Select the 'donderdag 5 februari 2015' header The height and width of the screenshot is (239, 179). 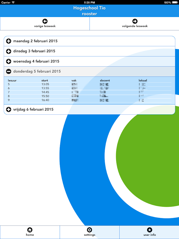(x=89, y=71)
